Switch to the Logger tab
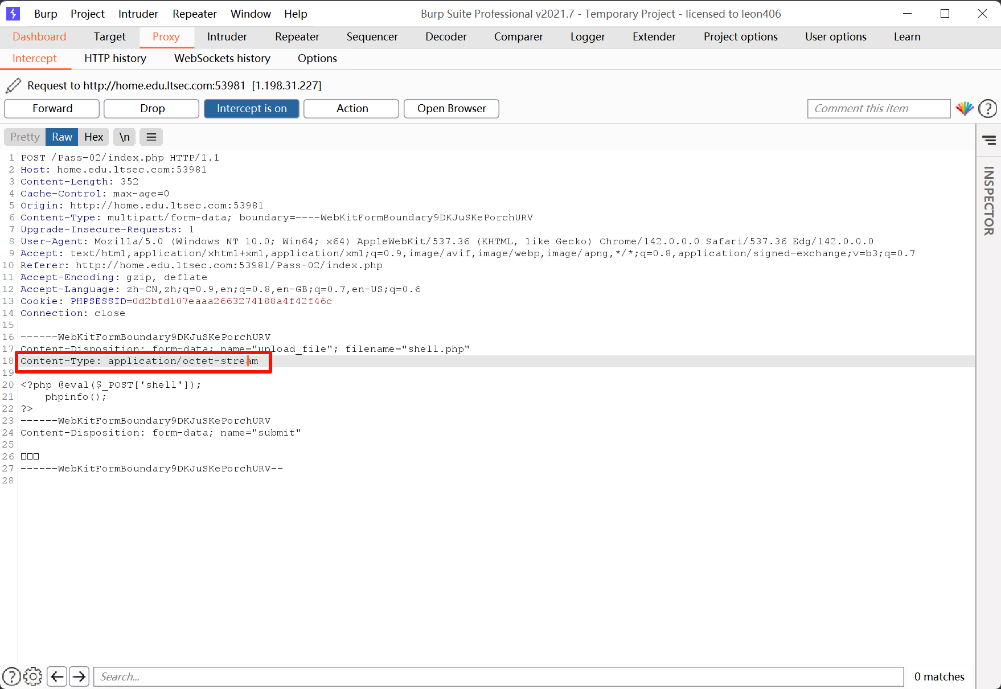Viewport: 1001px width, 689px height. pos(588,36)
